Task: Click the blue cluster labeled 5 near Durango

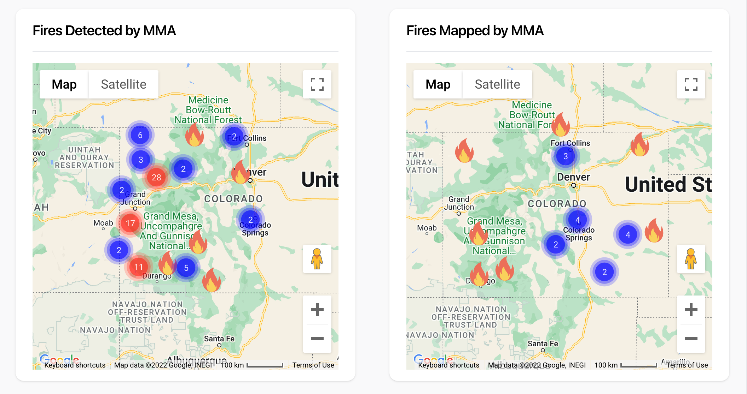Action: 186,268
